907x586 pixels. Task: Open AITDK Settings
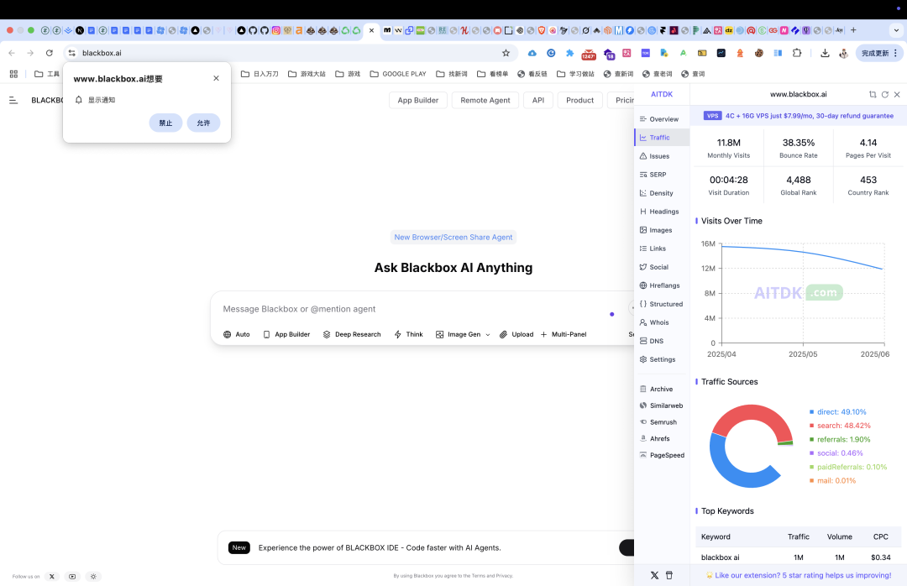[659, 360]
